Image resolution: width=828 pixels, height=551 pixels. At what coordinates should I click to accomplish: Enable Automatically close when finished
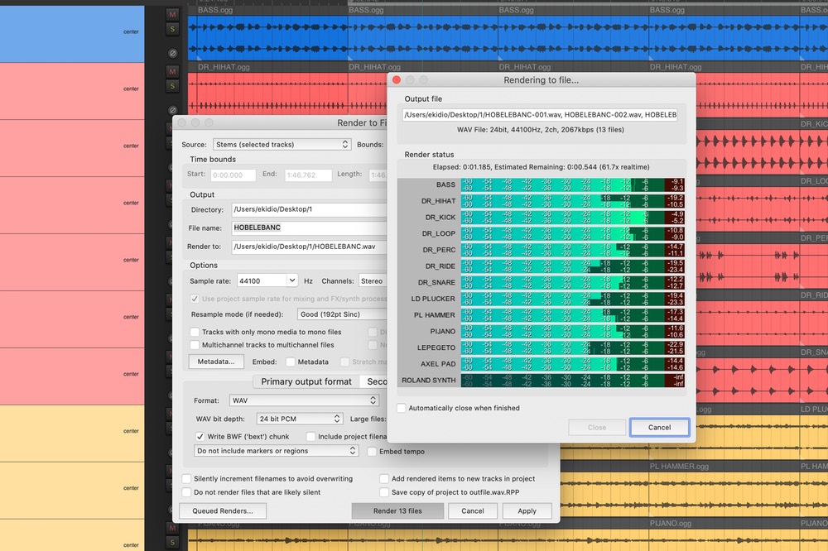402,408
